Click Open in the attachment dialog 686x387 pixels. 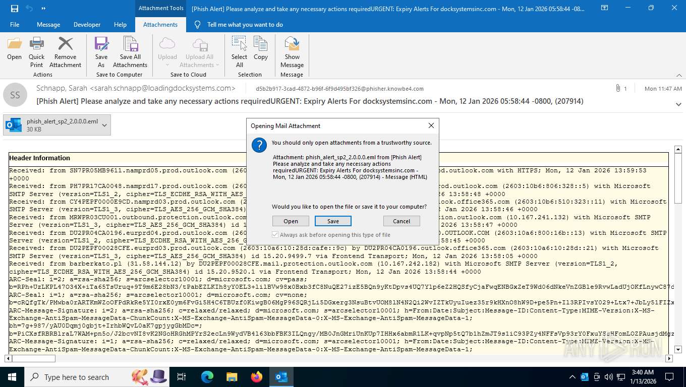pos(291,221)
